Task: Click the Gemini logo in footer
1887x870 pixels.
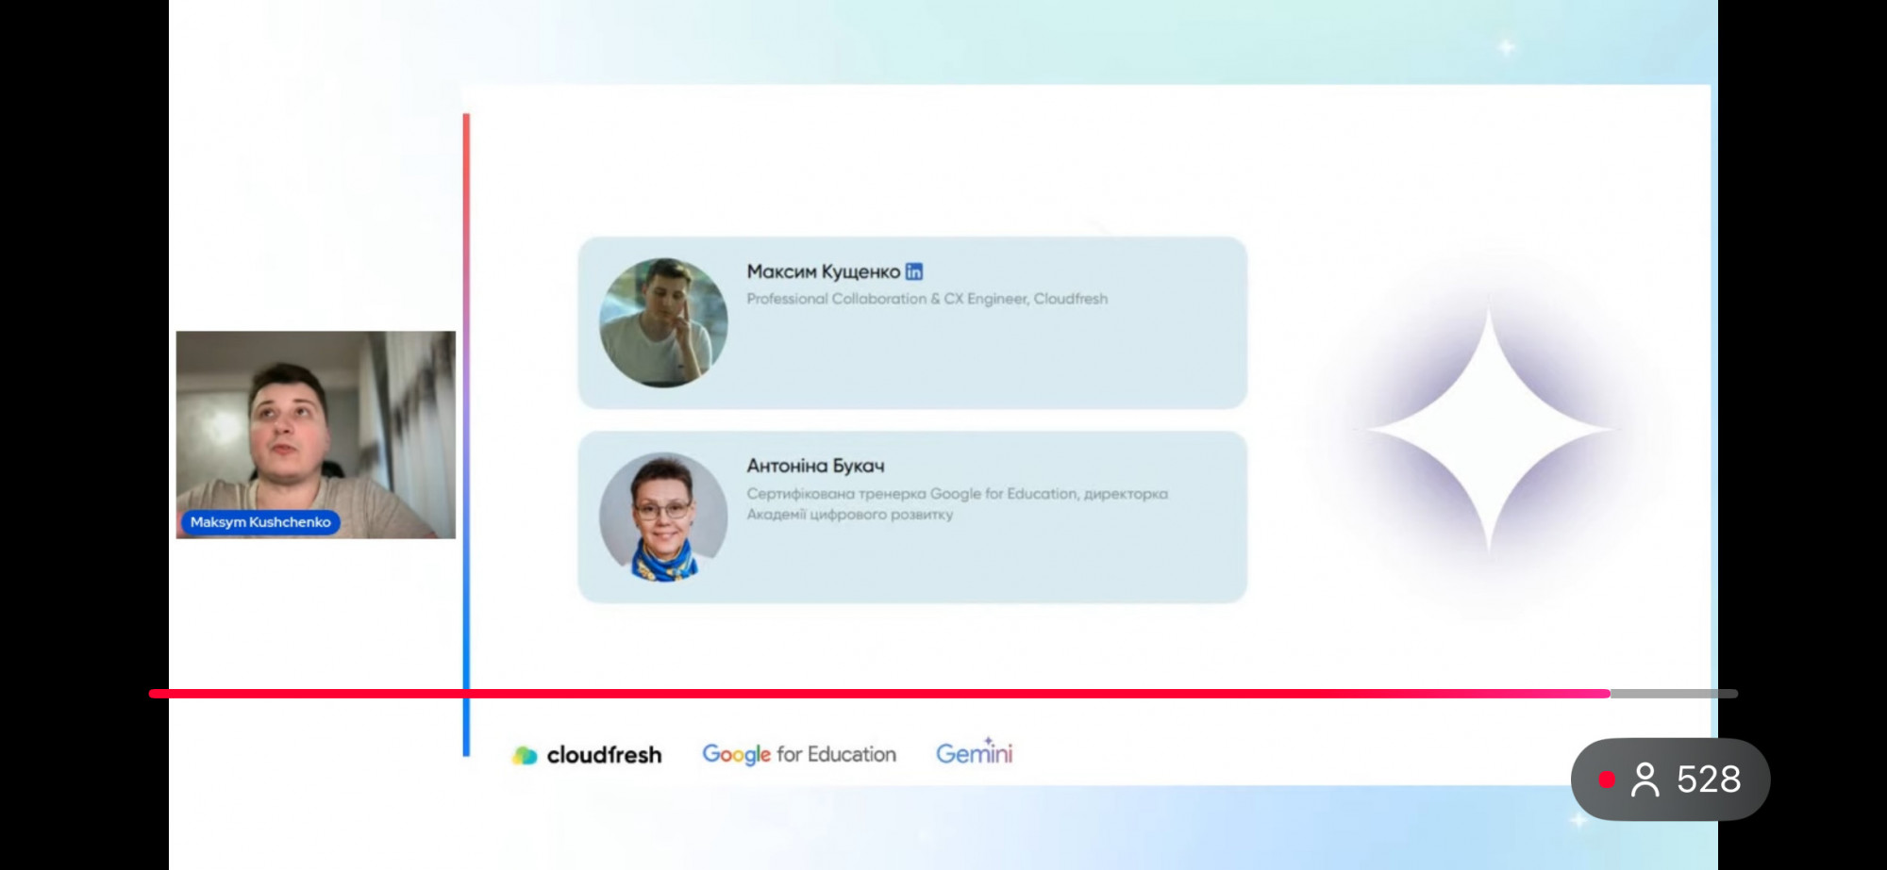Action: coord(974,751)
